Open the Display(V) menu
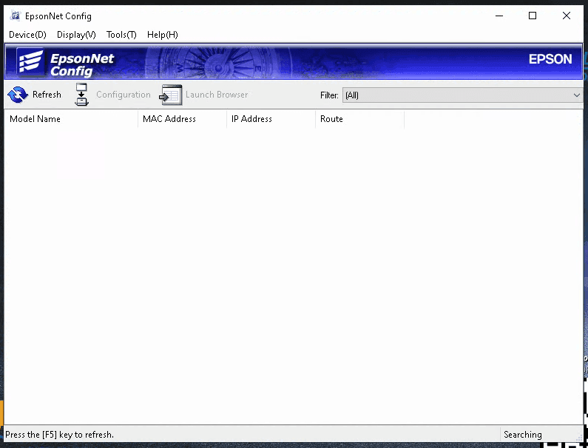Screen dimensions: 588x448 click(x=76, y=35)
